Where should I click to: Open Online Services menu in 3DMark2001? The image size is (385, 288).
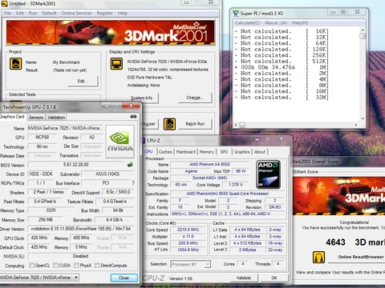click(x=77, y=13)
